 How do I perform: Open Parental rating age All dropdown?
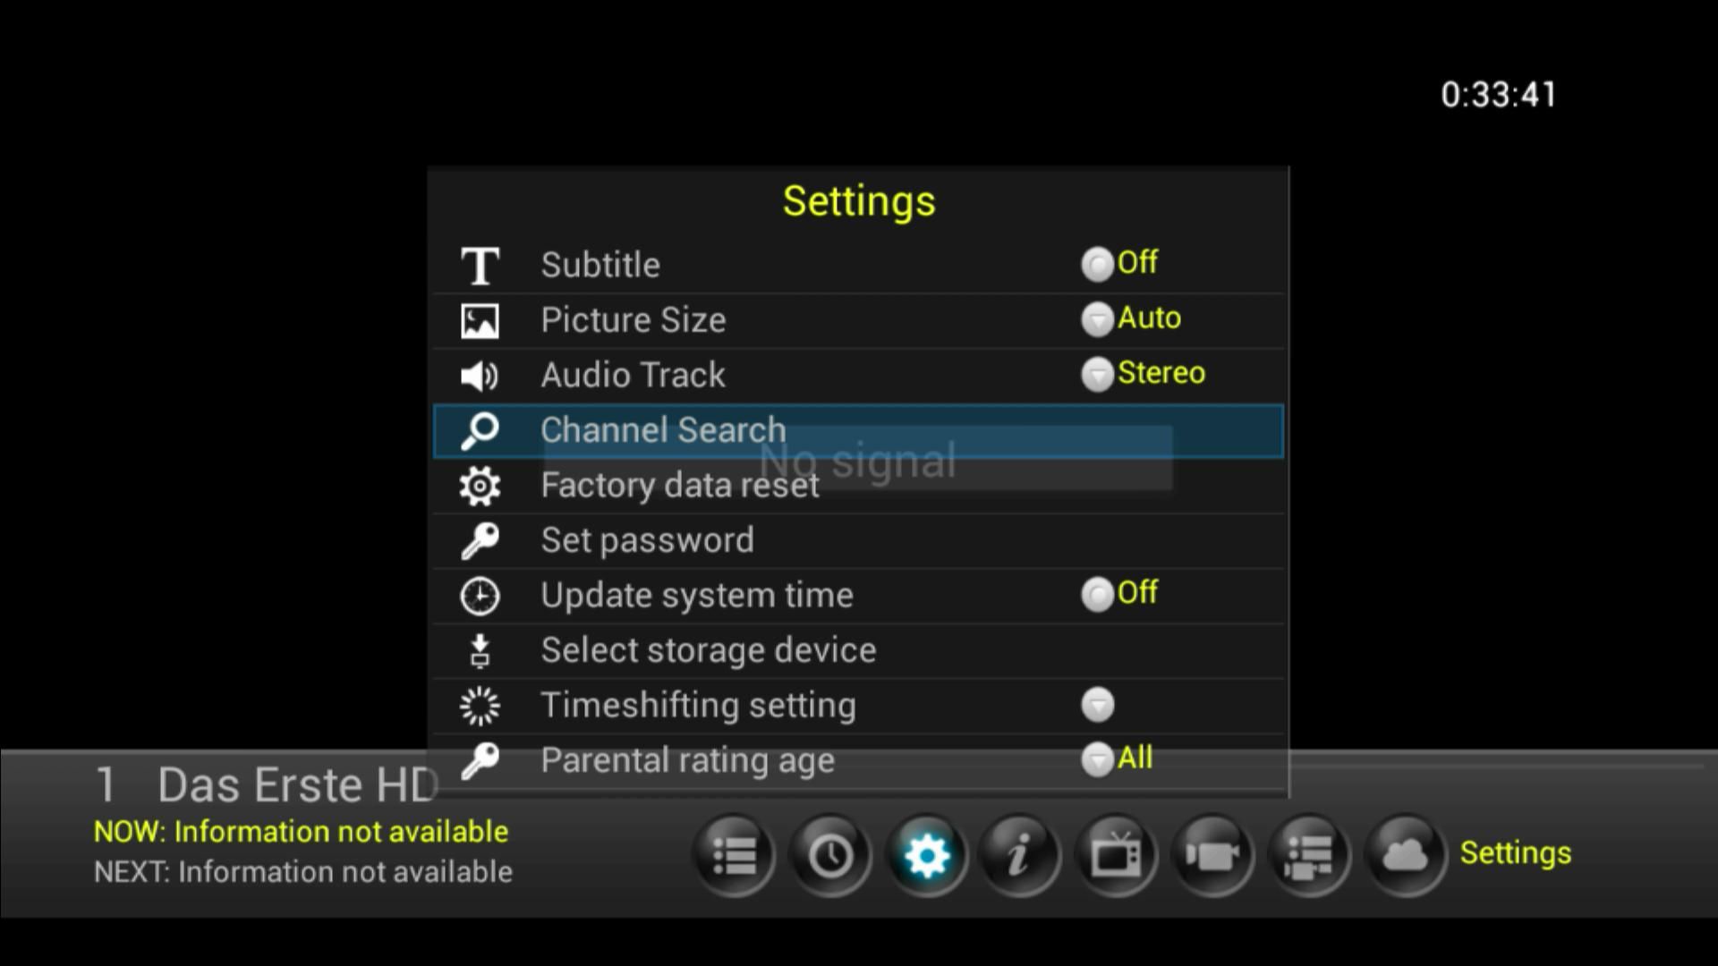click(x=1117, y=758)
